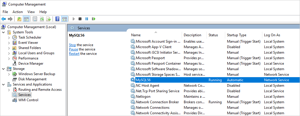
Task: Click the Back arrow toolbar icon
Action: click(x=4, y=19)
